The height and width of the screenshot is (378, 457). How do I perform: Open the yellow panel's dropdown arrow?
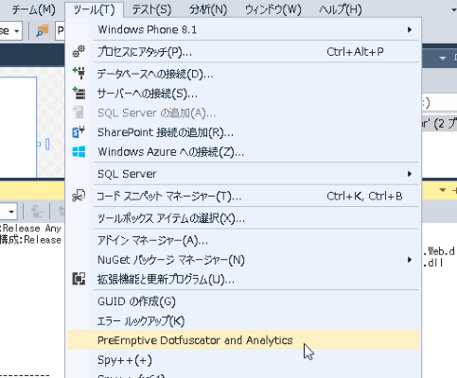click(x=443, y=190)
